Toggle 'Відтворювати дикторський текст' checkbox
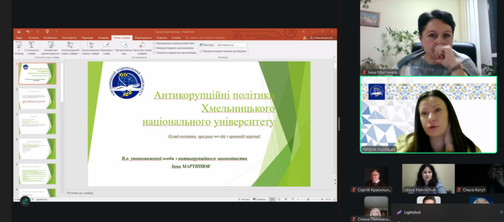 155,43
